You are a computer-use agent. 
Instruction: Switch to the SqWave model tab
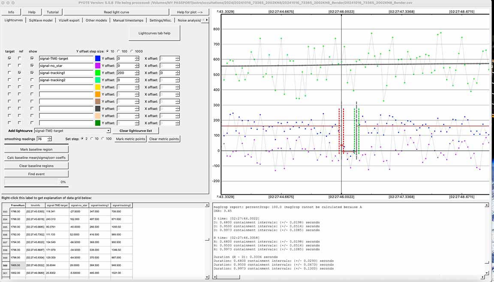coord(41,20)
